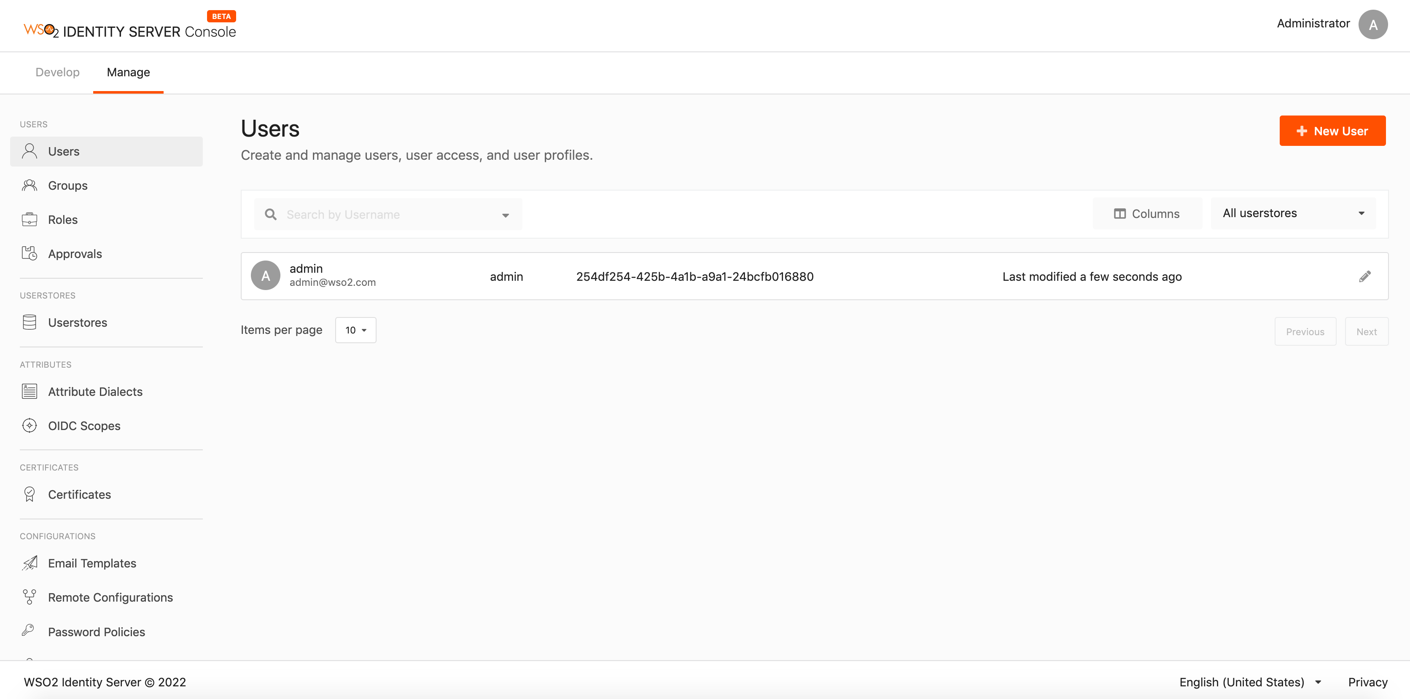Edit the admin user with pencil icon
The width and height of the screenshot is (1410, 699).
[1365, 276]
